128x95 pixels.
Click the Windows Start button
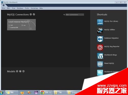coord(2,93)
